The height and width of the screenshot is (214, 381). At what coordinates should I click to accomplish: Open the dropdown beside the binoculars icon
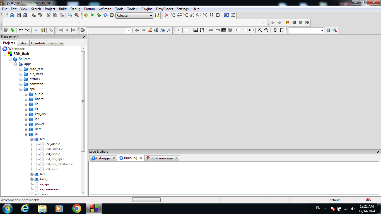(322, 30)
